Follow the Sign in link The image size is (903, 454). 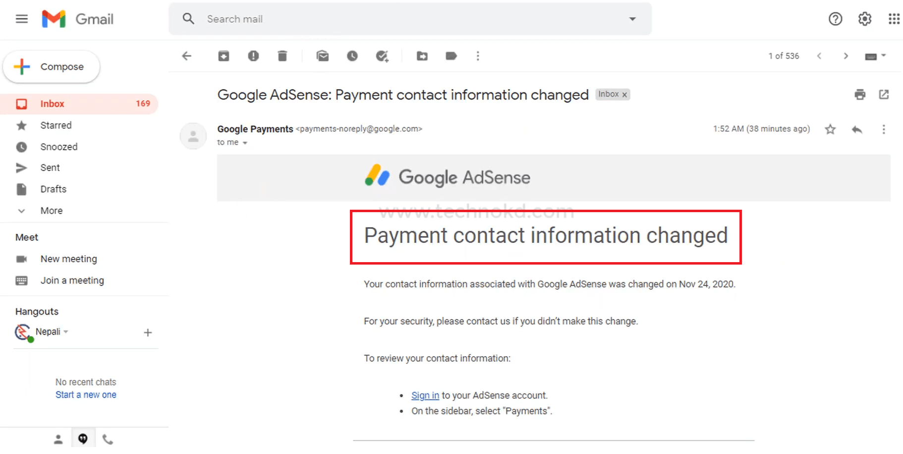point(425,396)
